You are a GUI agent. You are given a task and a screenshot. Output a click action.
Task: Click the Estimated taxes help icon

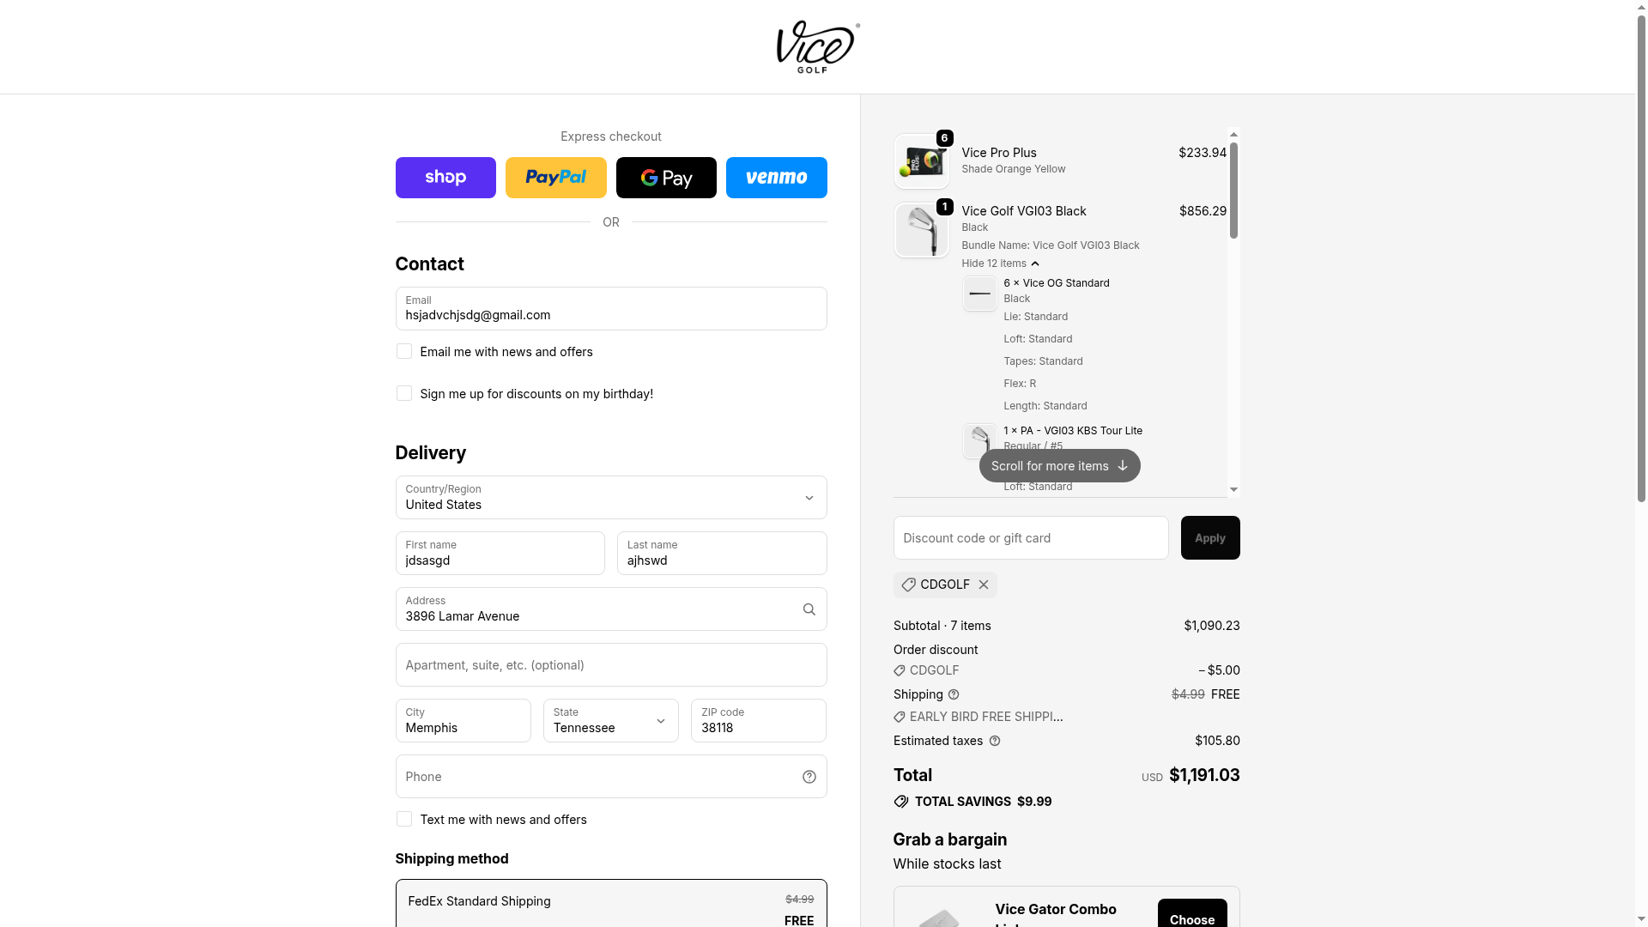[995, 741]
